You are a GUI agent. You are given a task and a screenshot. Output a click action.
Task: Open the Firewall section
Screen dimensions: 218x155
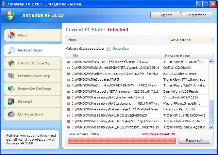coord(33,102)
